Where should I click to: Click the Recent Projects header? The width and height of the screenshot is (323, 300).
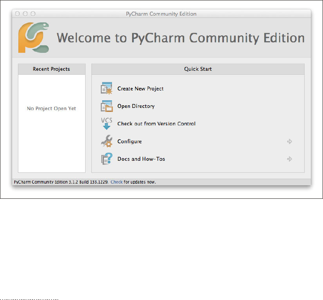click(x=52, y=69)
